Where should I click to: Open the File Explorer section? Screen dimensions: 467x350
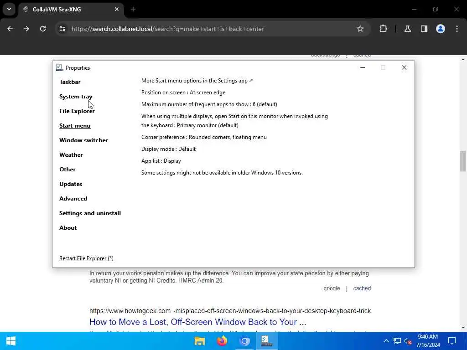(77, 111)
